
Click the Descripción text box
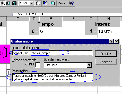[x=52, y=77]
